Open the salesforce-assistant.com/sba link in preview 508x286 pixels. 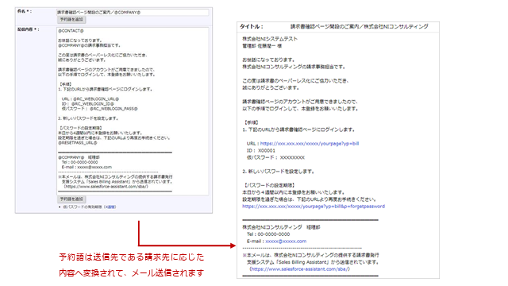(x=300, y=269)
